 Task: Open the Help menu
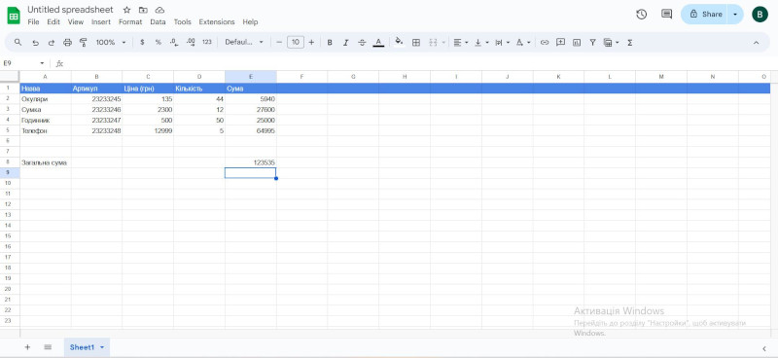250,22
